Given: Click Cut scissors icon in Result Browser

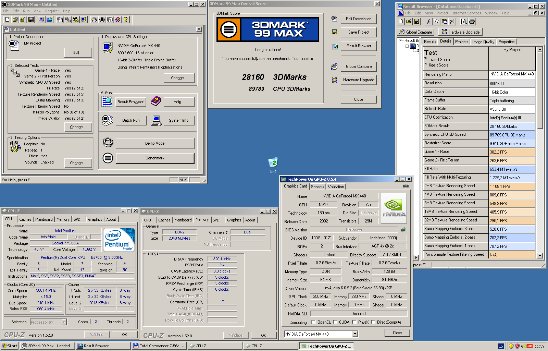Looking at the screenshot, I should 428,21.
